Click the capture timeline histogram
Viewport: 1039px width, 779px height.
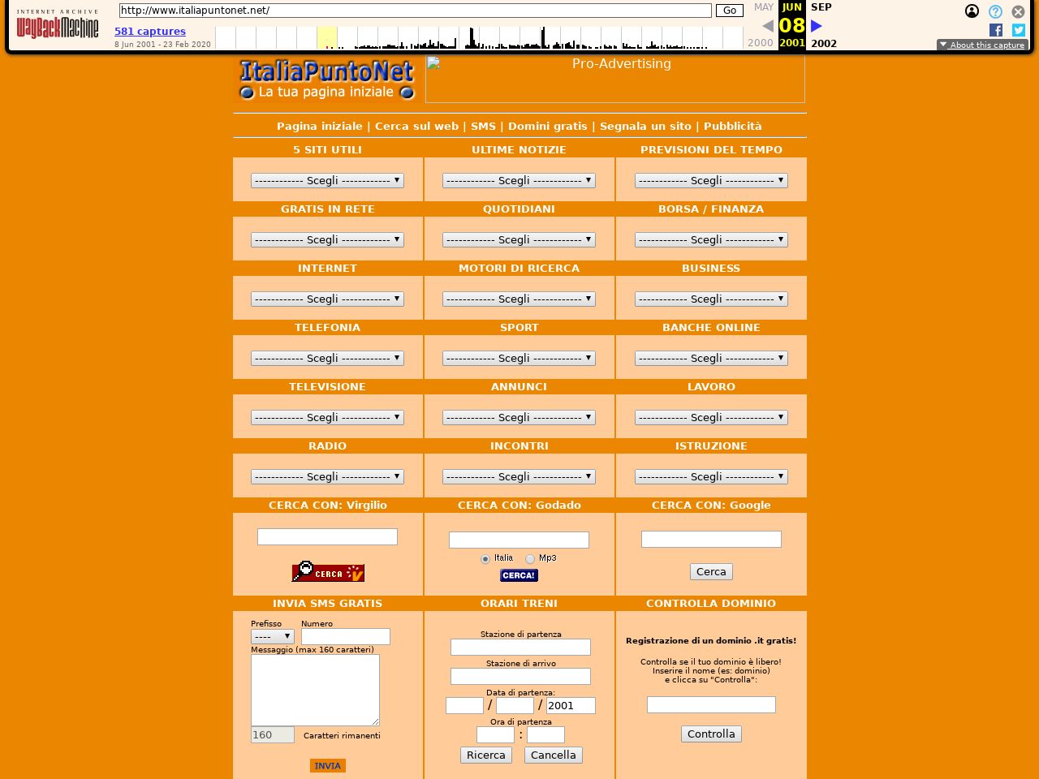(x=479, y=38)
